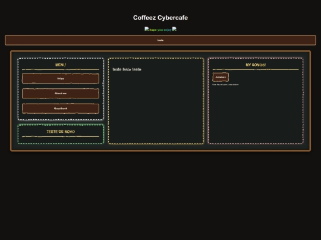Click the 'MENU' panel heading
The height and width of the screenshot is (240, 321).
coord(61,65)
